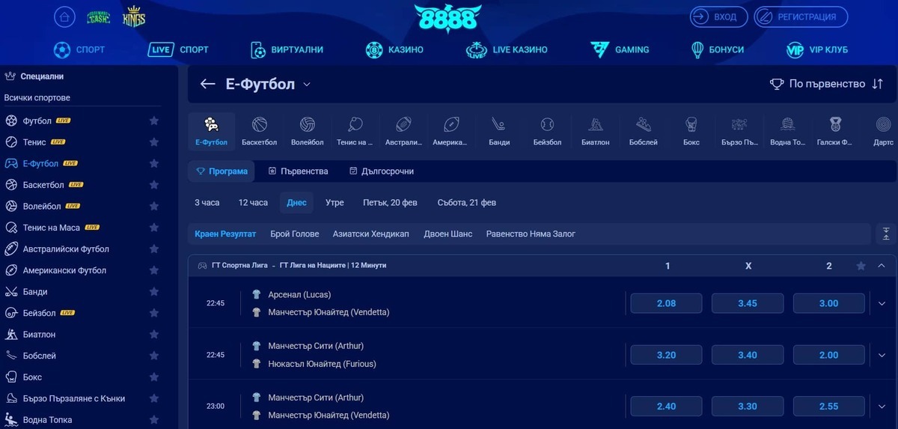898x429 pixels.
Task: Go to 8888 logo homepage
Action: click(448, 19)
